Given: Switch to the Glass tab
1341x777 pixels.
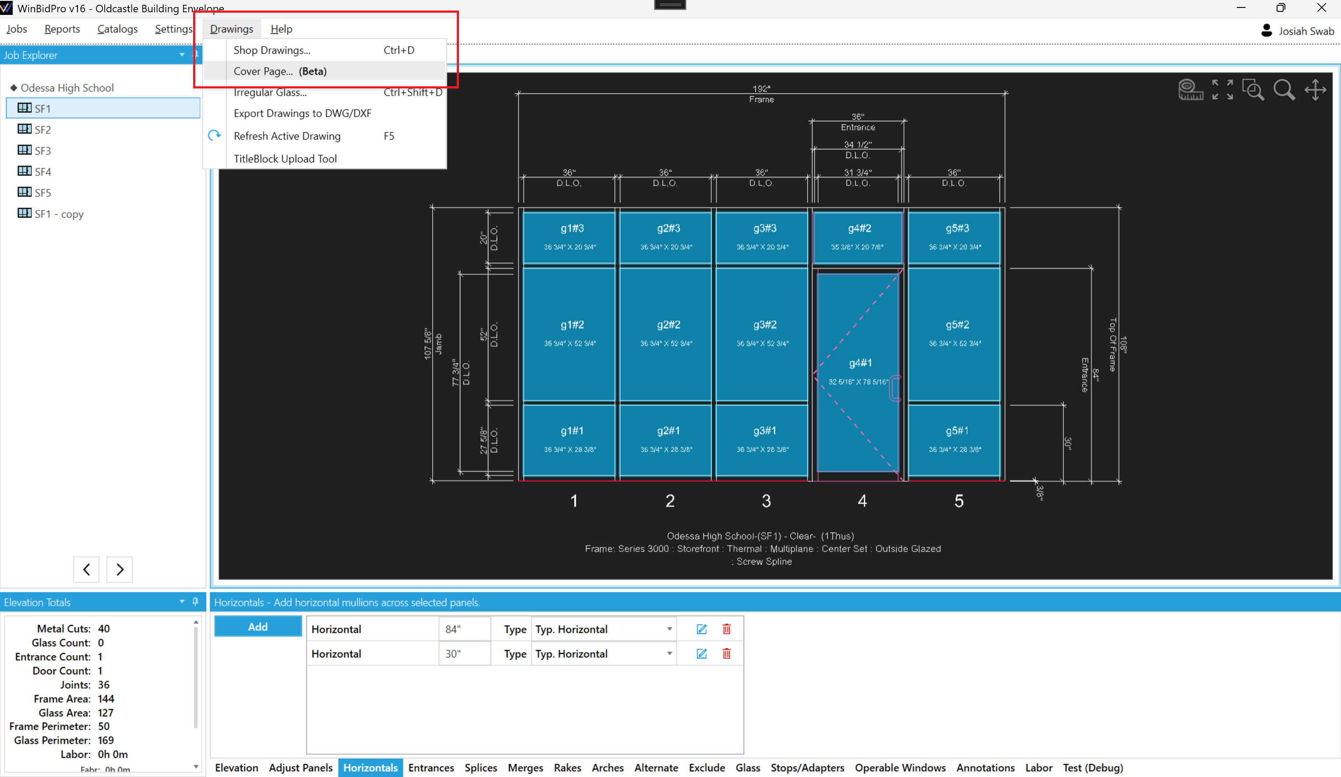Looking at the screenshot, I should click(x=748, y=767).
